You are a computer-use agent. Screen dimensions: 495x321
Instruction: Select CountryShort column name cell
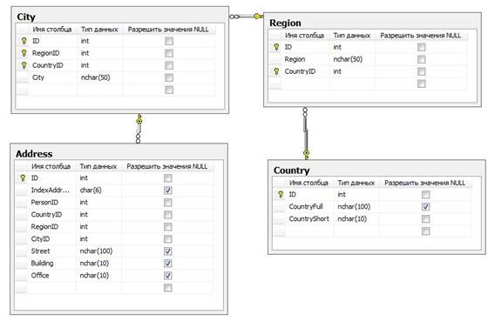[309, 219]
